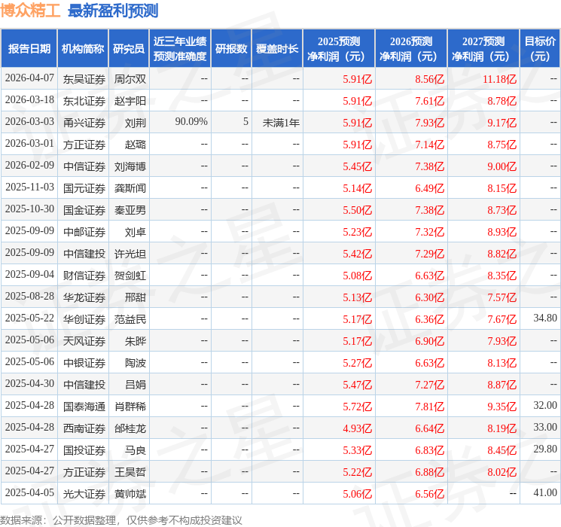The image size is (561, 527).
Task: Click the 4.93亿 forecast value
Action: [x=357, y=428]
